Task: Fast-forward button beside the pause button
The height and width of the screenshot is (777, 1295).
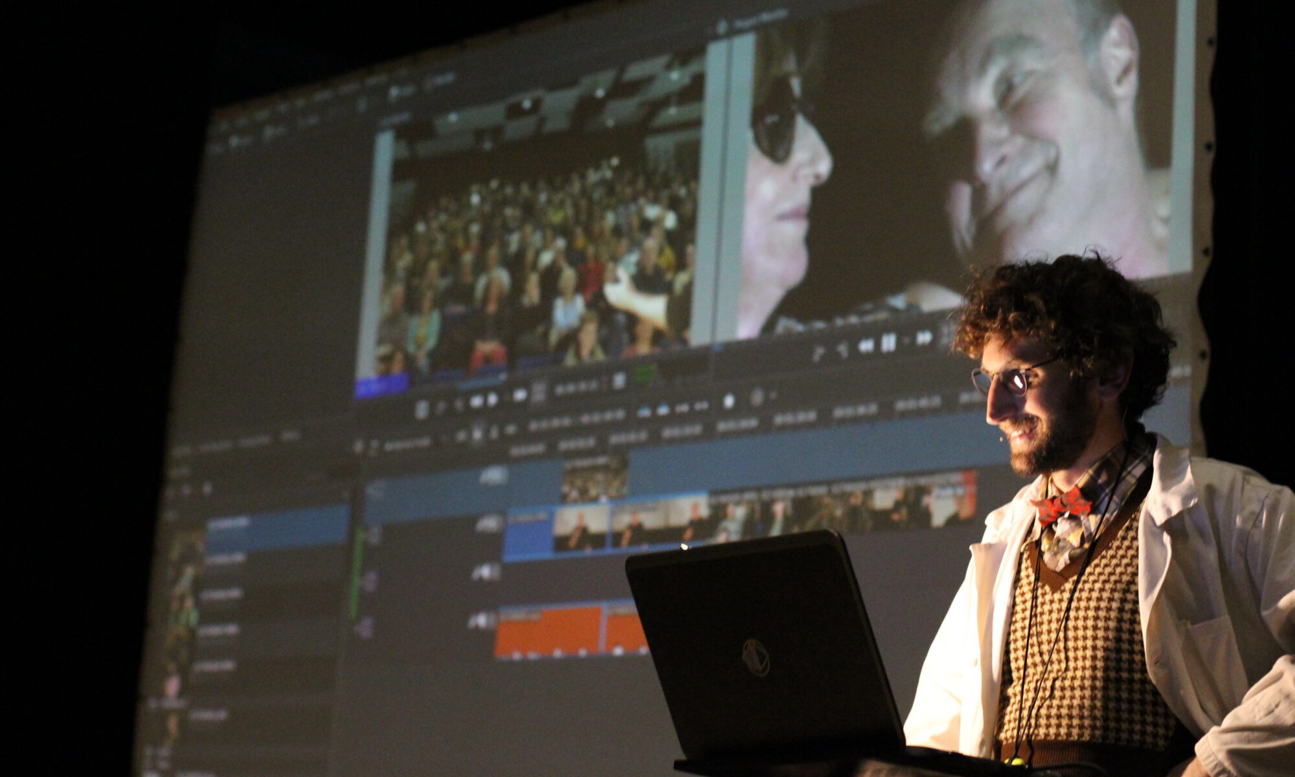Action: pyautogui.click(x=925, y=338)
